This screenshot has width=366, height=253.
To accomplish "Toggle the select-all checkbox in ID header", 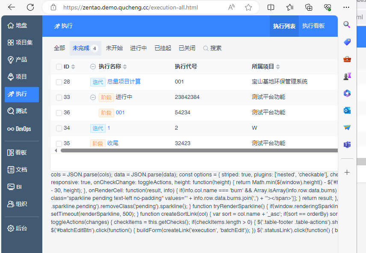I will pos(59,67).
